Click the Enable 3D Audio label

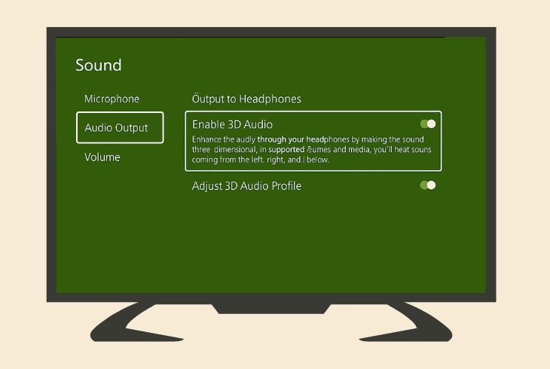232,124
